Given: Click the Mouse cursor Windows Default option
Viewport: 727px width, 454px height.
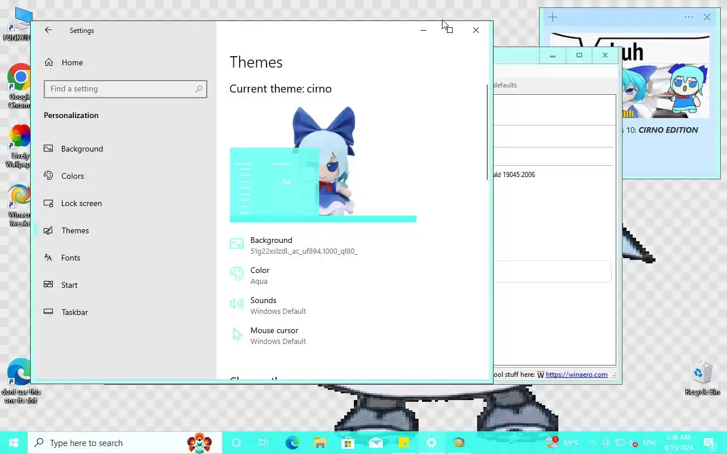Looking at the screenshot, I should click(268, 335).
